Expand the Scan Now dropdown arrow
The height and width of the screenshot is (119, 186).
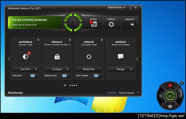pyautogui.click(x=36, y=69)
